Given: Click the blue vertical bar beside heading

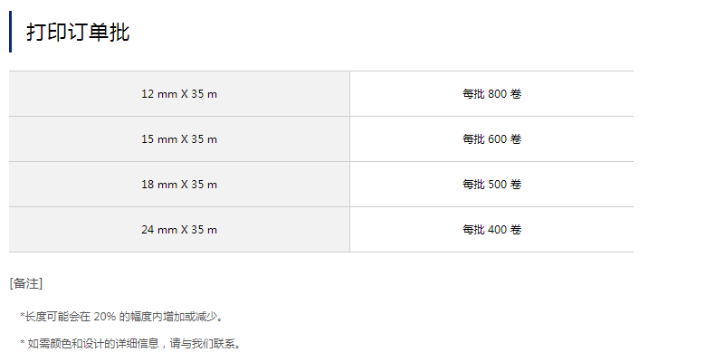Looking at the screenshot, I should pos(10,32).
